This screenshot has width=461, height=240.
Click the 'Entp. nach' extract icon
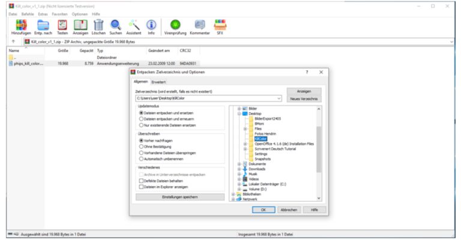pos(43,25)
